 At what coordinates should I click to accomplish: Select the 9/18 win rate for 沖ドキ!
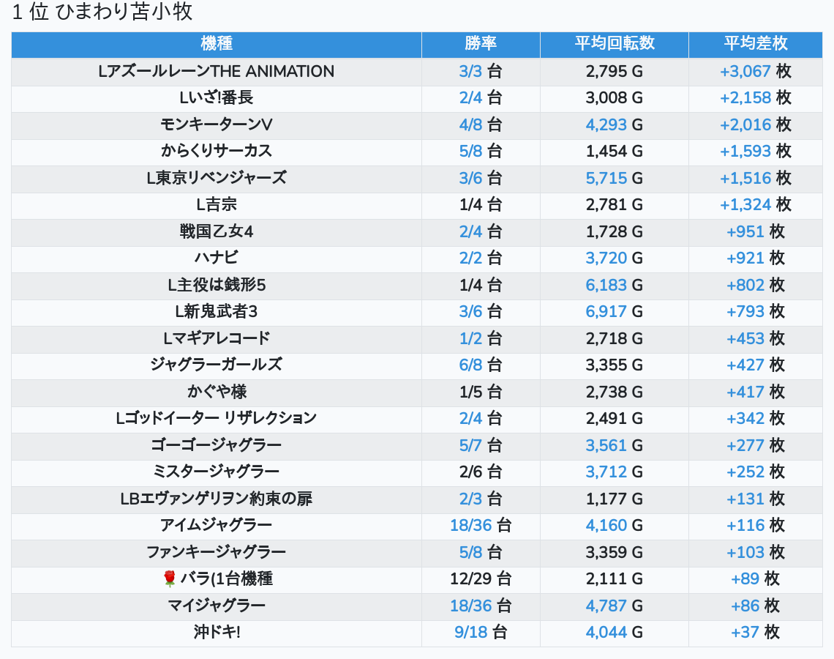pos(470,633)
